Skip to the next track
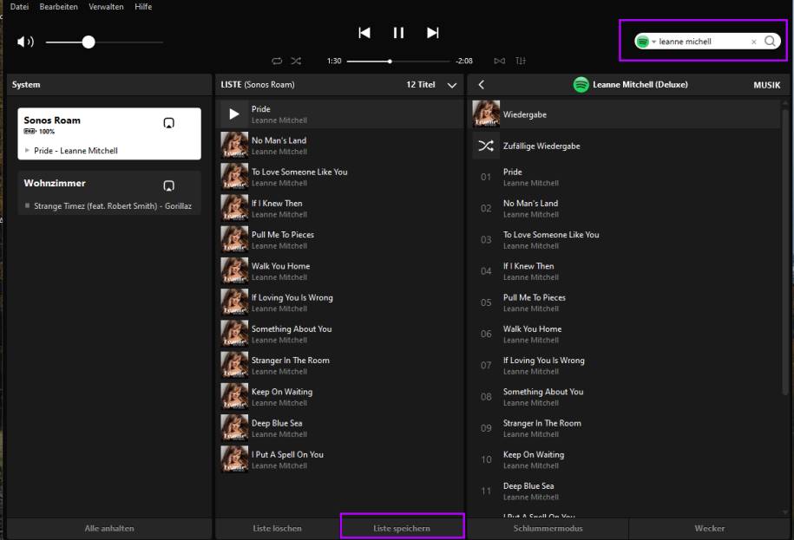The width and height of the screenshot is (794, 540). point(432,33)
